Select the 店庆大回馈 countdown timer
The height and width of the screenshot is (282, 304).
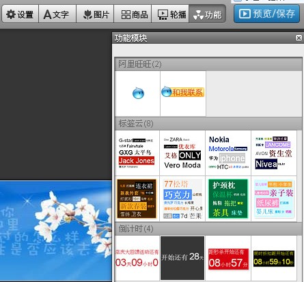(x=137, y=258)
